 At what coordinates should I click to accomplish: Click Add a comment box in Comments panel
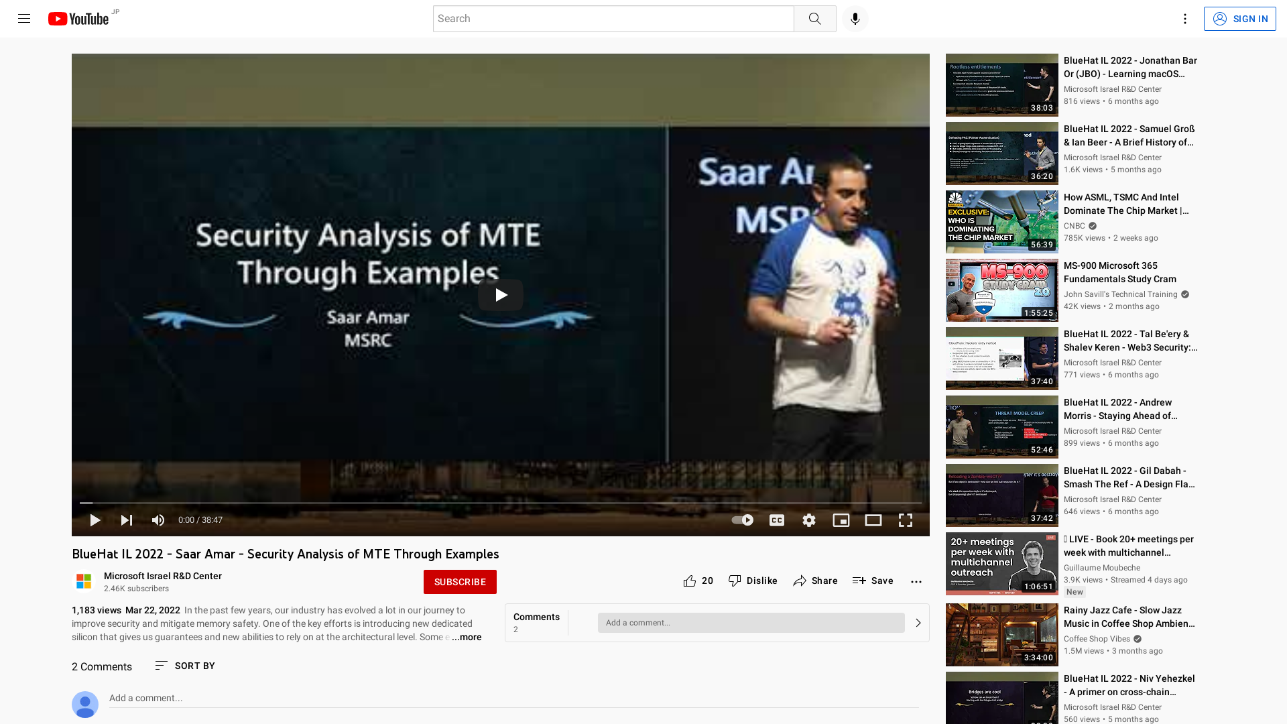(x=751, y=623)
